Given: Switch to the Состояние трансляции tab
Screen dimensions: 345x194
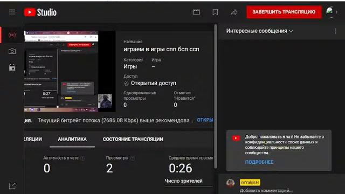Looking at the screenshot, I should click(133, 139).
